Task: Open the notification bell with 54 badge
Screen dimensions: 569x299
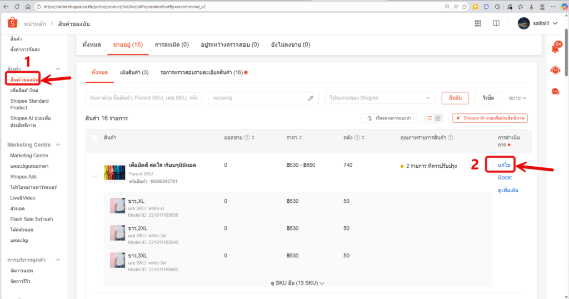Action: click(555, 48)
